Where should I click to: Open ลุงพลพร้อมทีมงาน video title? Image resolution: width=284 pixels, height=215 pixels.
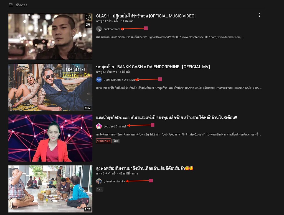144,168
